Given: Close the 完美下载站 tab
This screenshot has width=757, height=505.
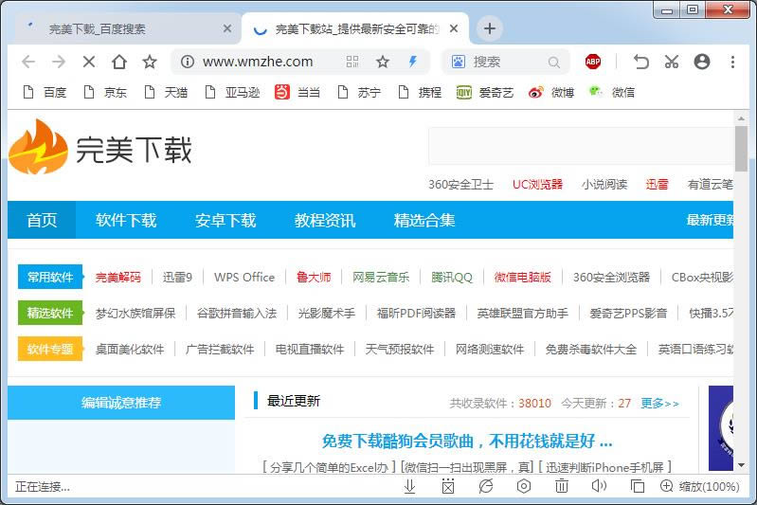Looking at the screenshot, I should 454,29.
